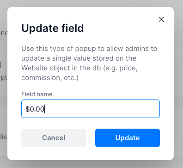Image resolution: width=183 pixels, height=168 pixels.
Task: Click the white dialog area beneath the buttons
Action: pyautogui.click(x=91, y=154)
